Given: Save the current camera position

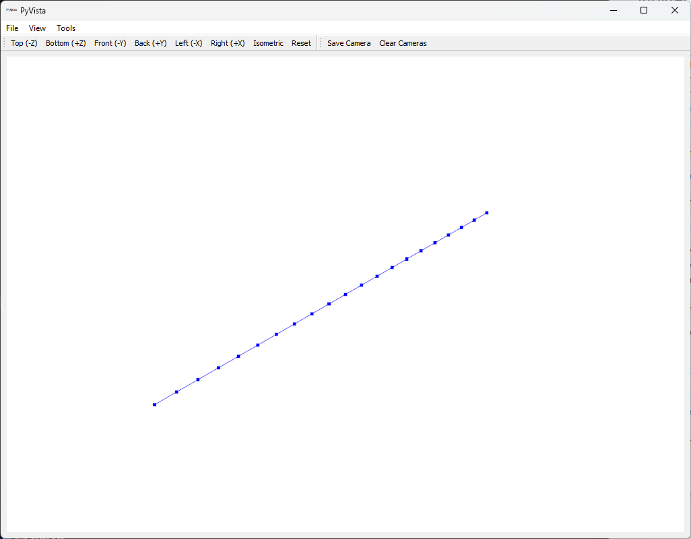Looking at the screenshot, I should (348, 42).
